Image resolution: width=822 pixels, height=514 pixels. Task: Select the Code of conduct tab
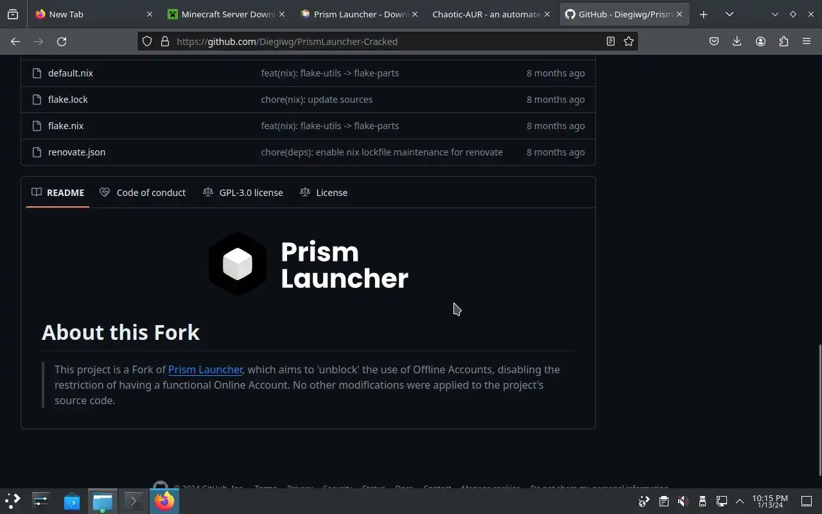(143, 192)
